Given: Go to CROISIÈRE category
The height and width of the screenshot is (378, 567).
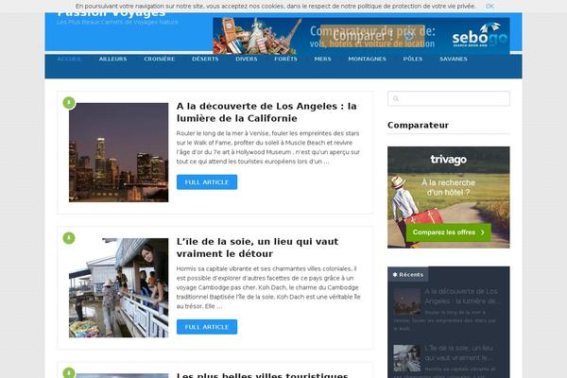Looking at the screenshot, I should click(x=159, y=59).
